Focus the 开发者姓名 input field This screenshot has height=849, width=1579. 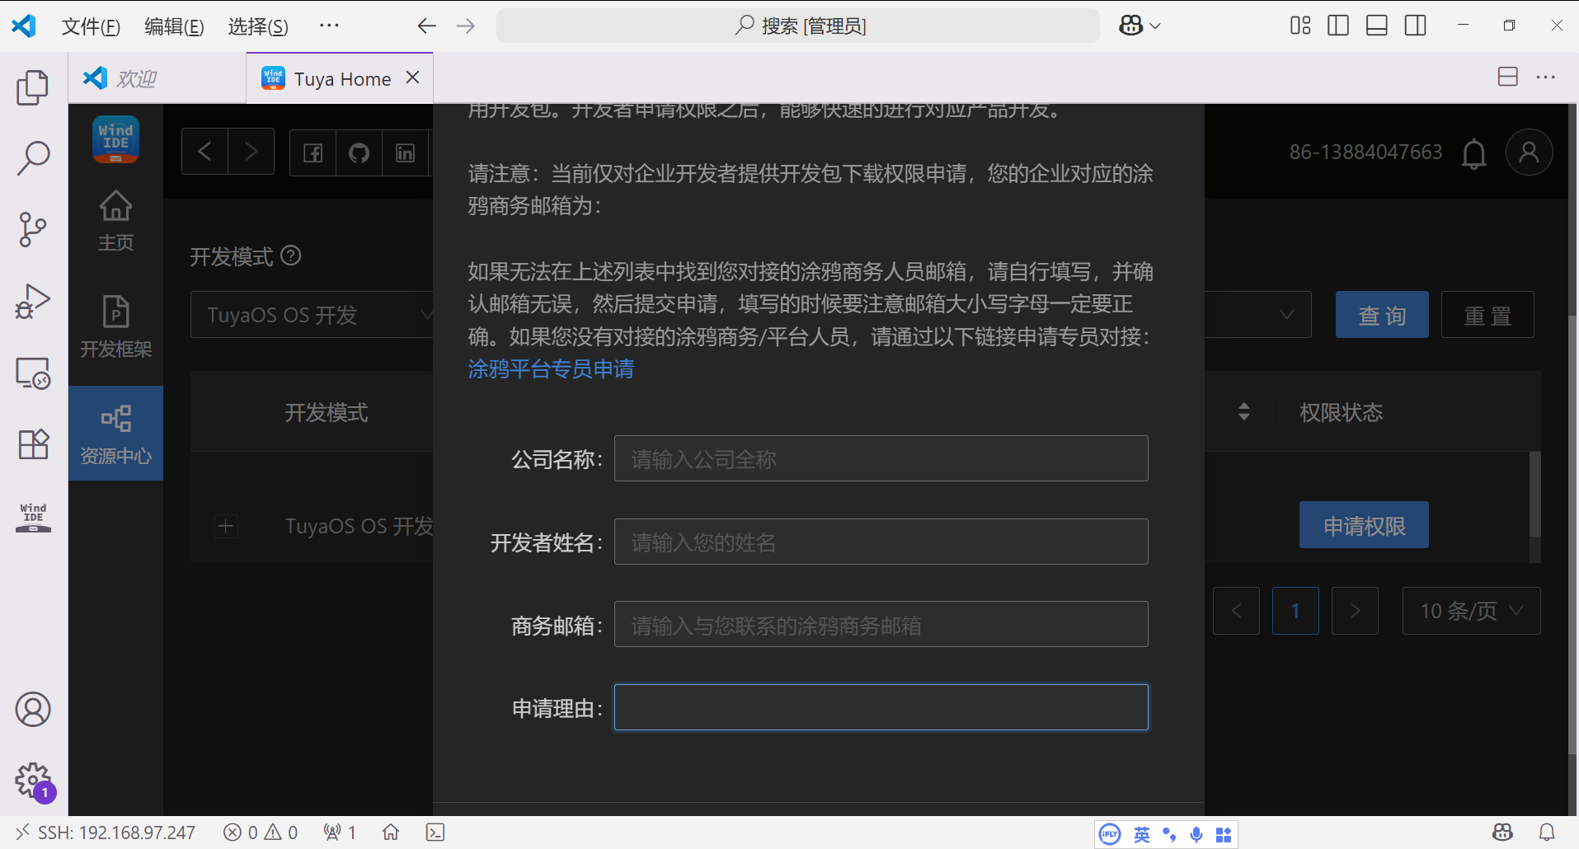(x=881, y=542)
